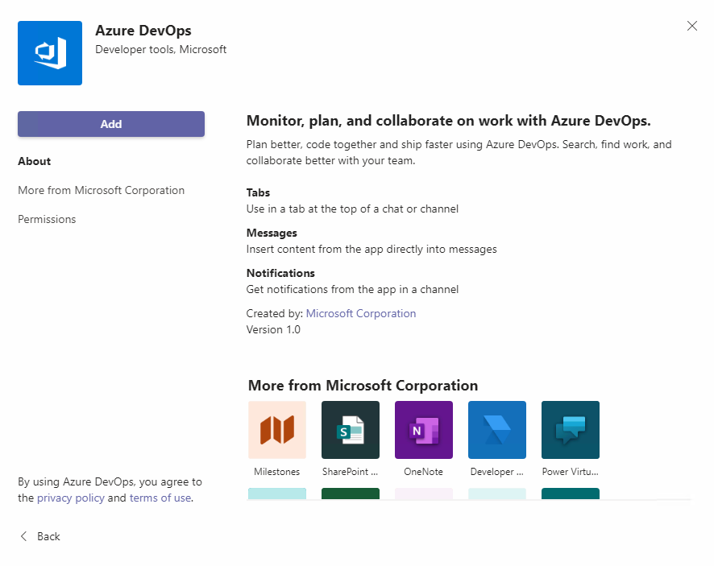Viewport: 714px width, 566px height.
Task: Open the Milestones app icon
Action: (277, 429)
